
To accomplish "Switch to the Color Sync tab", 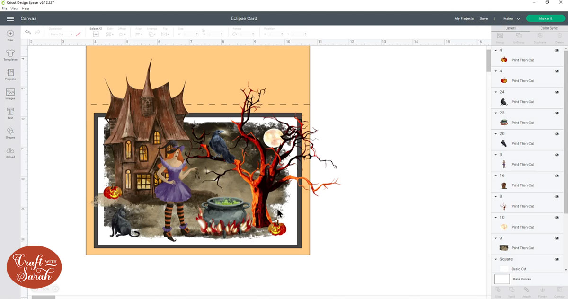I will [549, 28].
